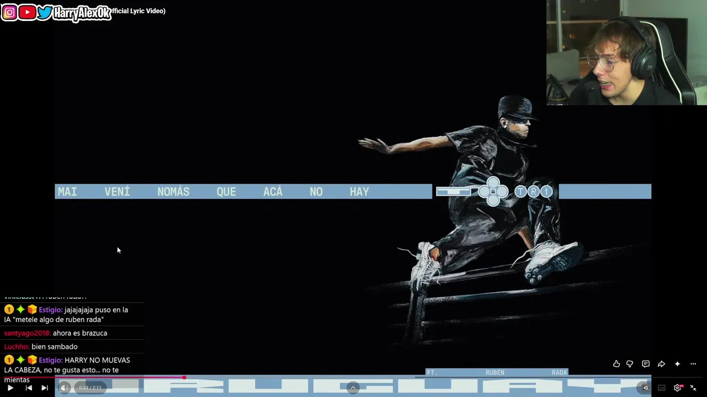707x397 pixels.
Task: Click the Instagram icon in the overlay
Action: pyautogui.click(x=9, y=12)
